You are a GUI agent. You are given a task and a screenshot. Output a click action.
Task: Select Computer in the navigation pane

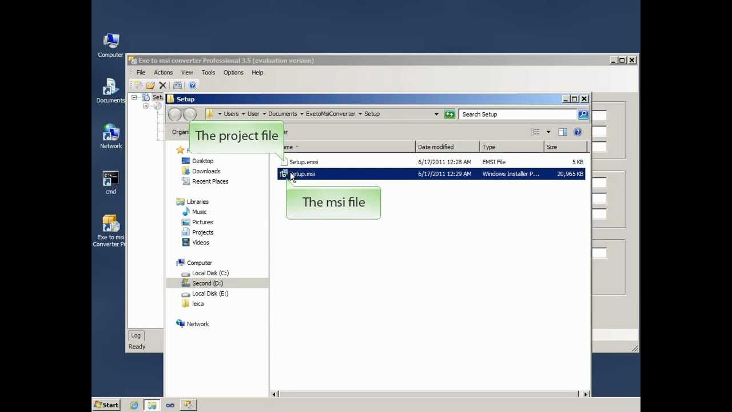(199, 263)
